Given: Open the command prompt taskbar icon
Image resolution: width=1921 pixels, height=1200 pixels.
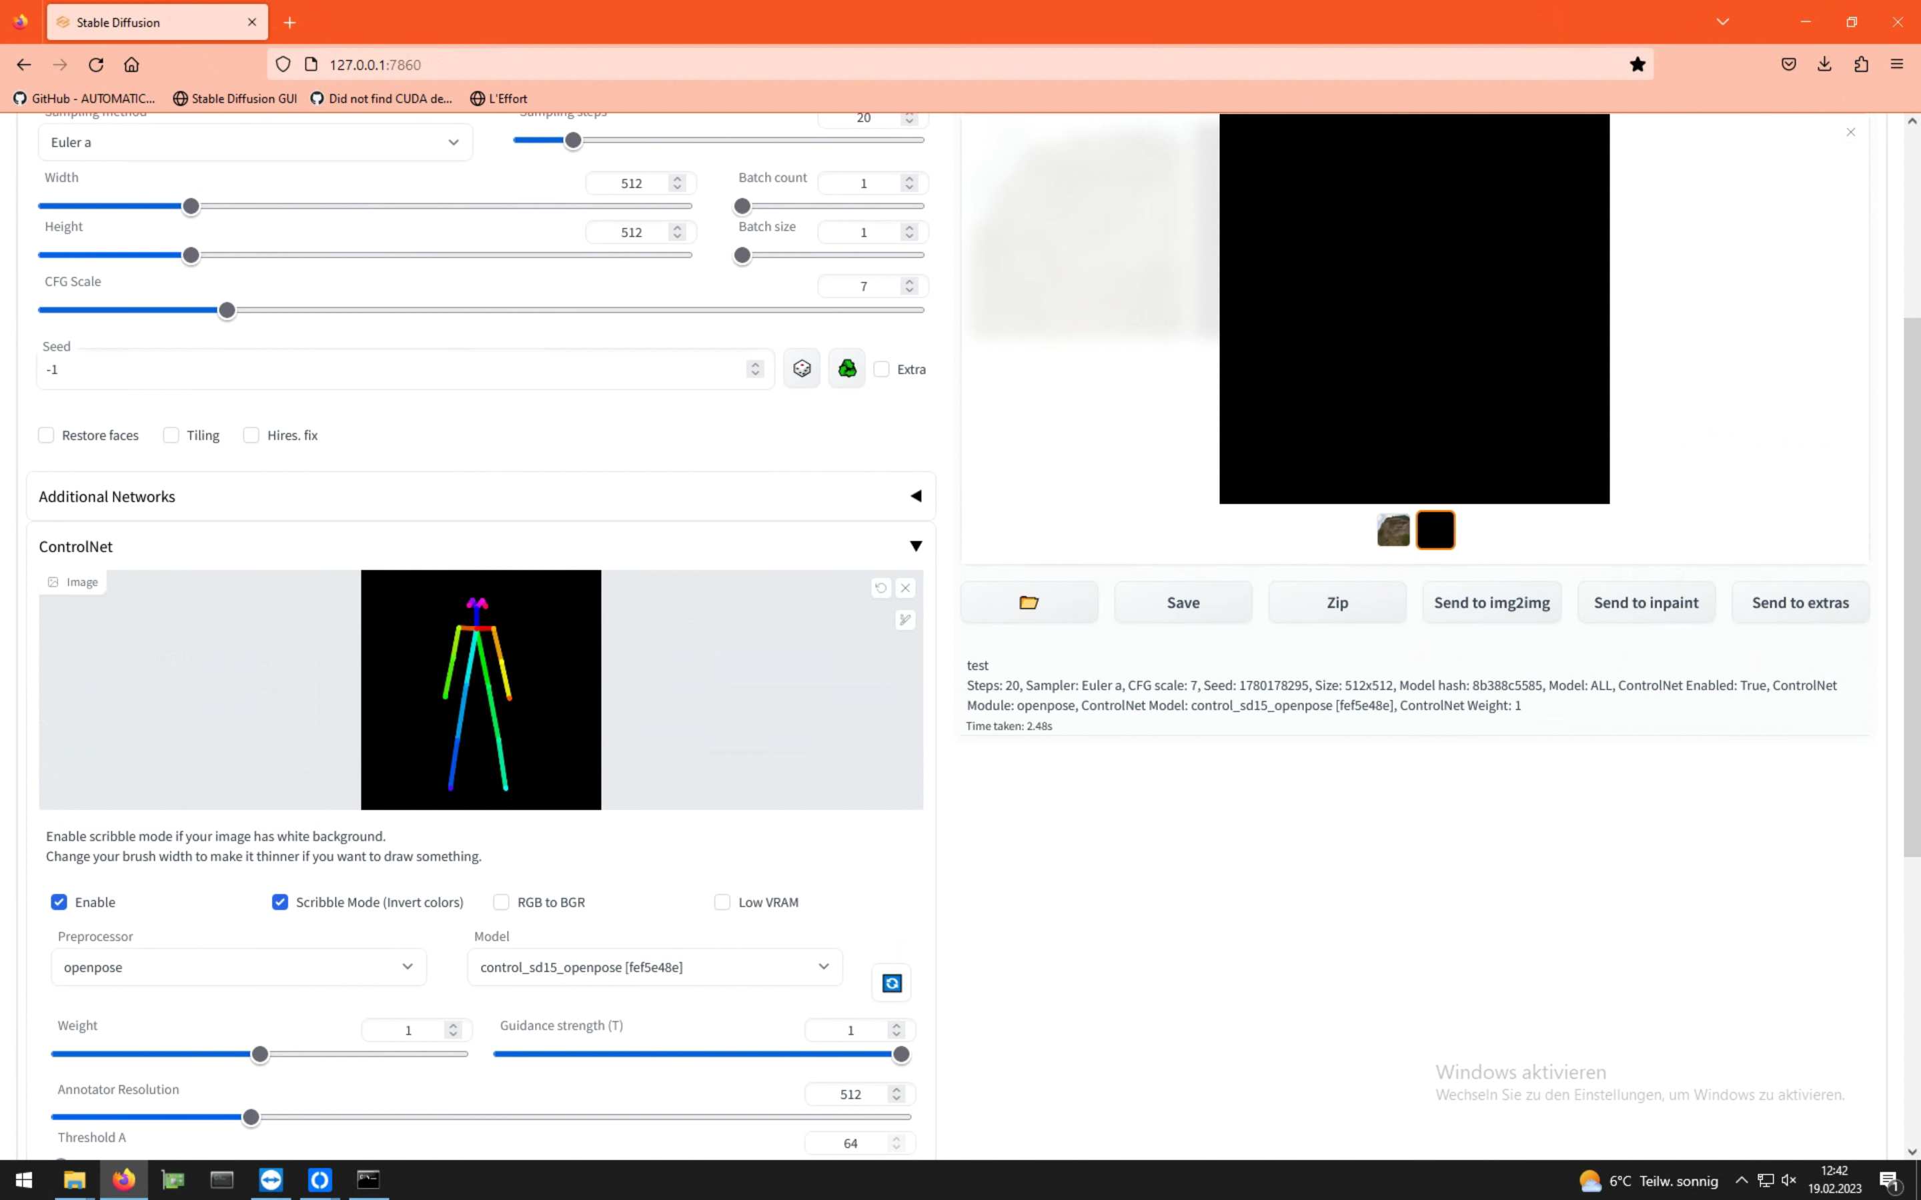Looking at the screenshot, I should tap(368, 1180).
